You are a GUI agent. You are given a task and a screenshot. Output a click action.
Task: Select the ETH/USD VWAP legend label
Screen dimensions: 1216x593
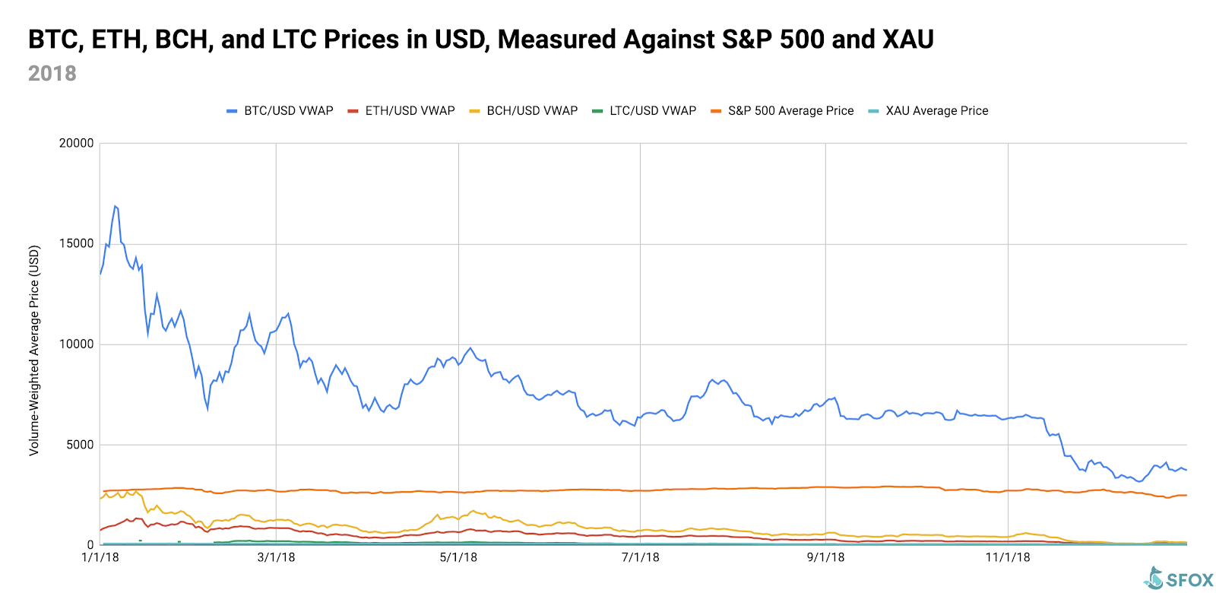coord(410,111)
